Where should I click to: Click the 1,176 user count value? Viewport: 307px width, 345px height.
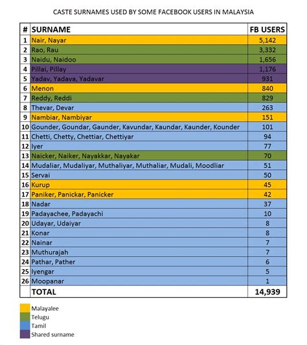267,69
